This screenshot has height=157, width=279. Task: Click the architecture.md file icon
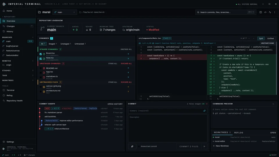(44, 92)
